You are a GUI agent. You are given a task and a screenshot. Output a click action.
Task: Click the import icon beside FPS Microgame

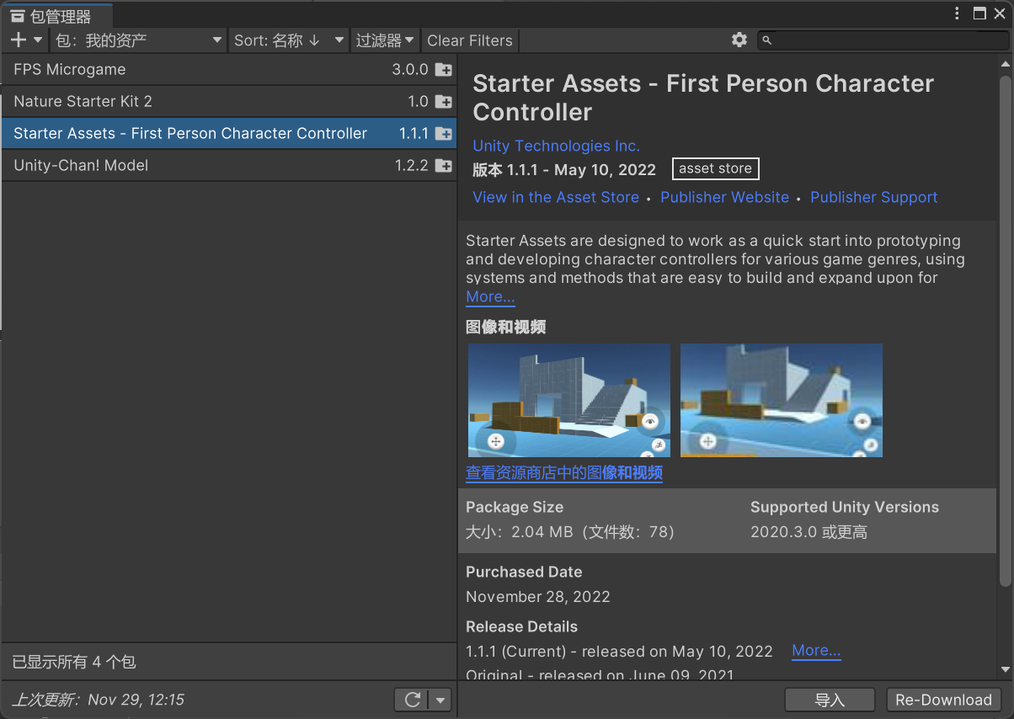click(443, 70)
